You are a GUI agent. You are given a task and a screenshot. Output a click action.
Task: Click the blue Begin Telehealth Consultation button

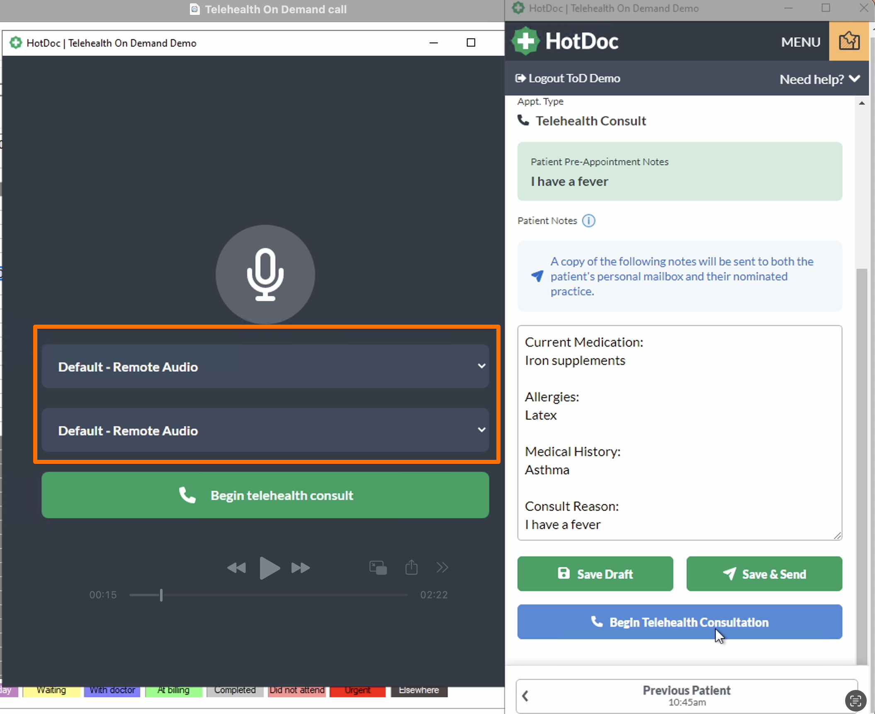(x=680, y=622)
